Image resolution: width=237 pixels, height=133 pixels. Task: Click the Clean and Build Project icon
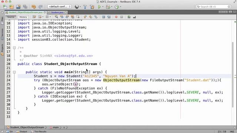pyautogui.click(x=92, y=7)
